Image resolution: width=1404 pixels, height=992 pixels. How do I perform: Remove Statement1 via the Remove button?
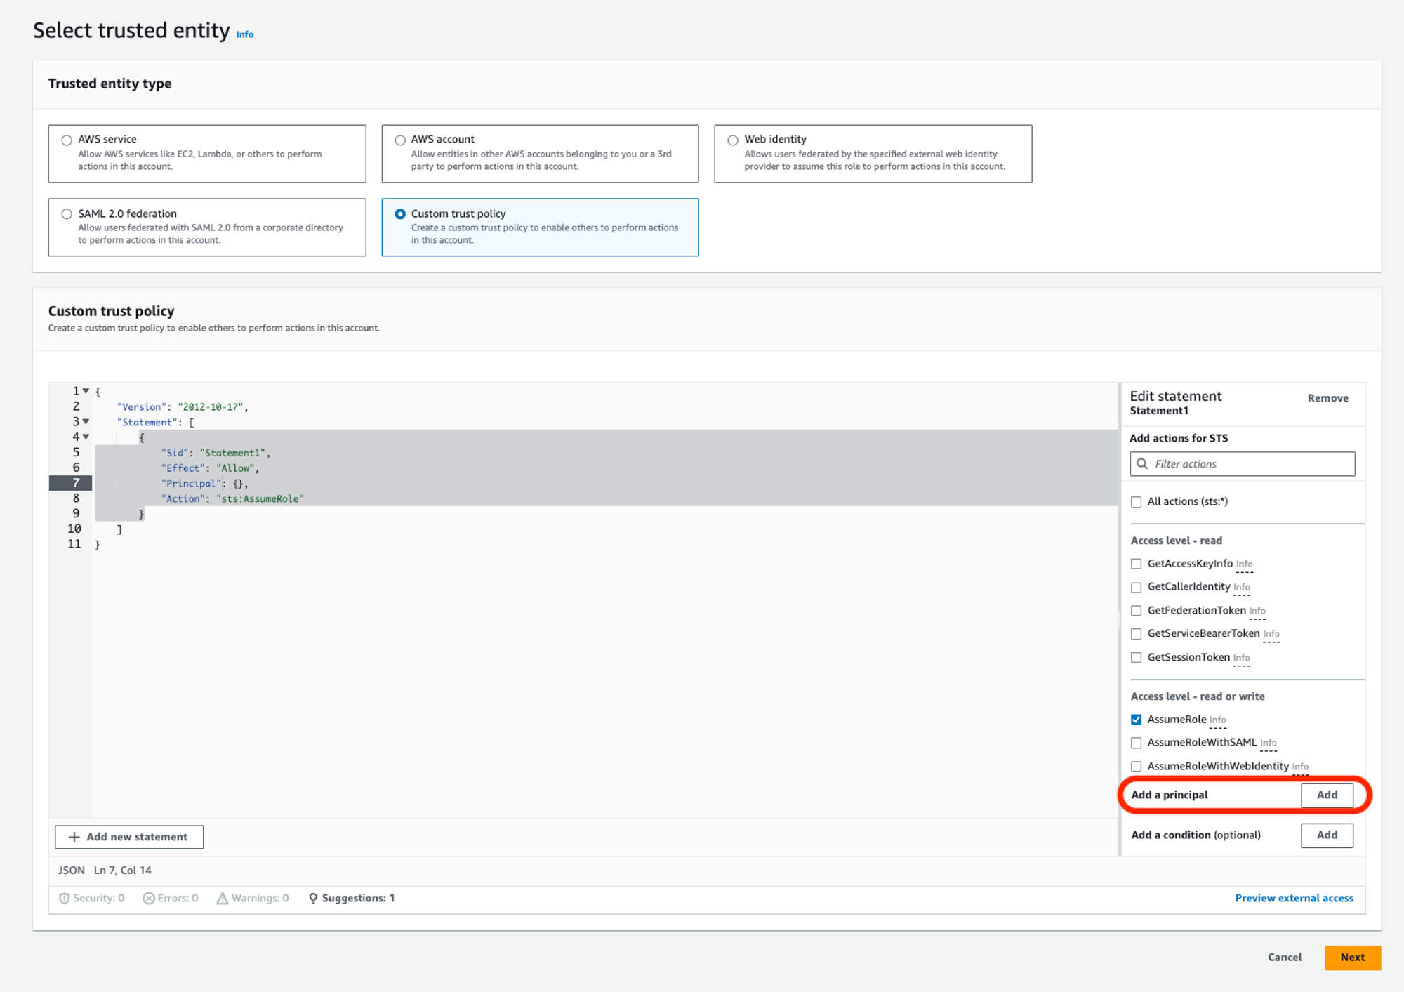pyautogui.click(x=1327, y=398)
